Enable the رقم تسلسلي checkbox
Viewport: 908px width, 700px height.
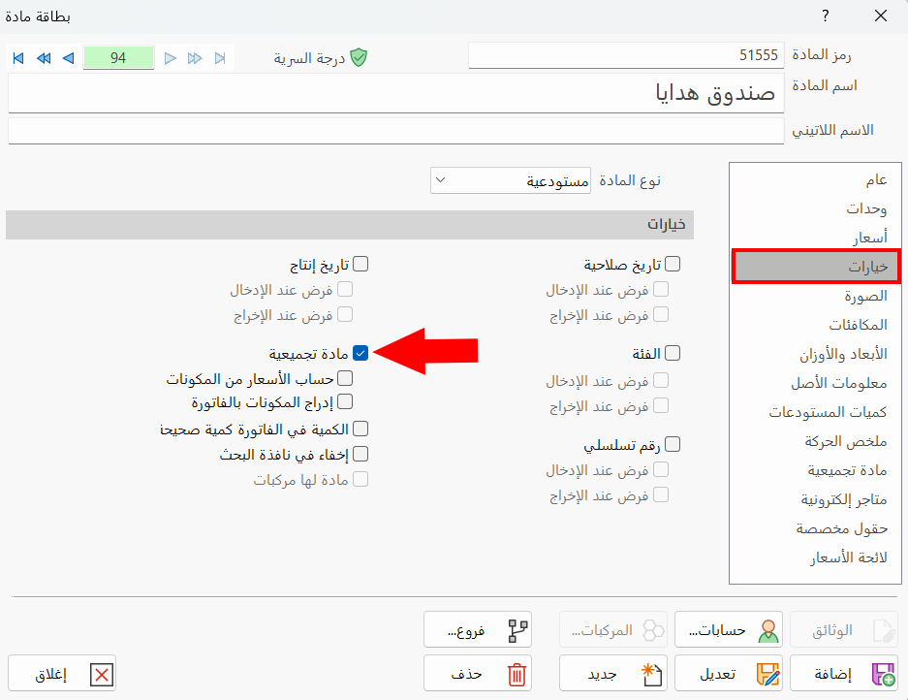point(673,444)
